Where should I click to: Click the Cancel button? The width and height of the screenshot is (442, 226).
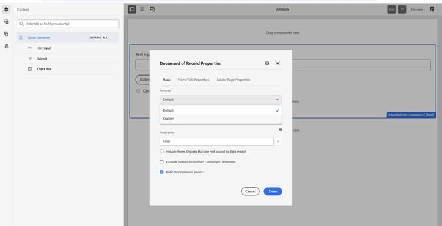[250, 192]
